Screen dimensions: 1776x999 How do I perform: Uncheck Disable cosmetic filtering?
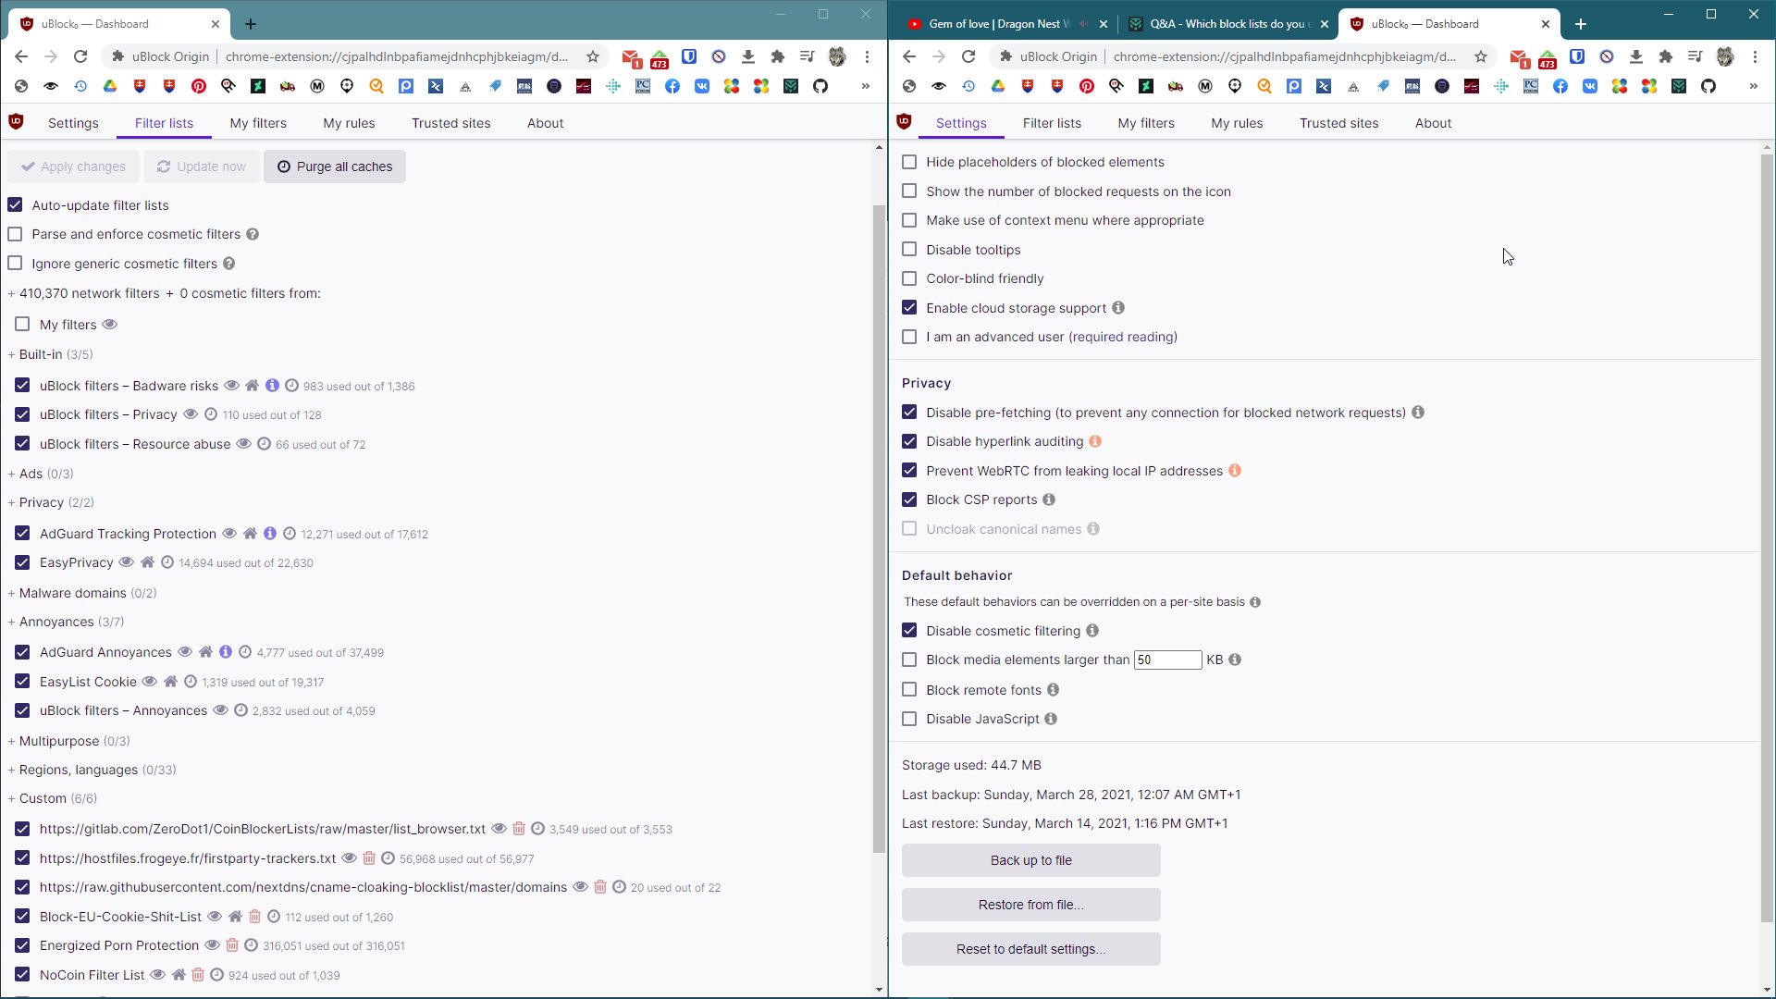(x=909, y=630)
